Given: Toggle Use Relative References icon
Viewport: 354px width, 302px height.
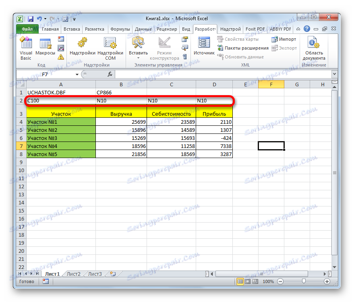Looking at the screenshot, I should [x=61, y=48].
